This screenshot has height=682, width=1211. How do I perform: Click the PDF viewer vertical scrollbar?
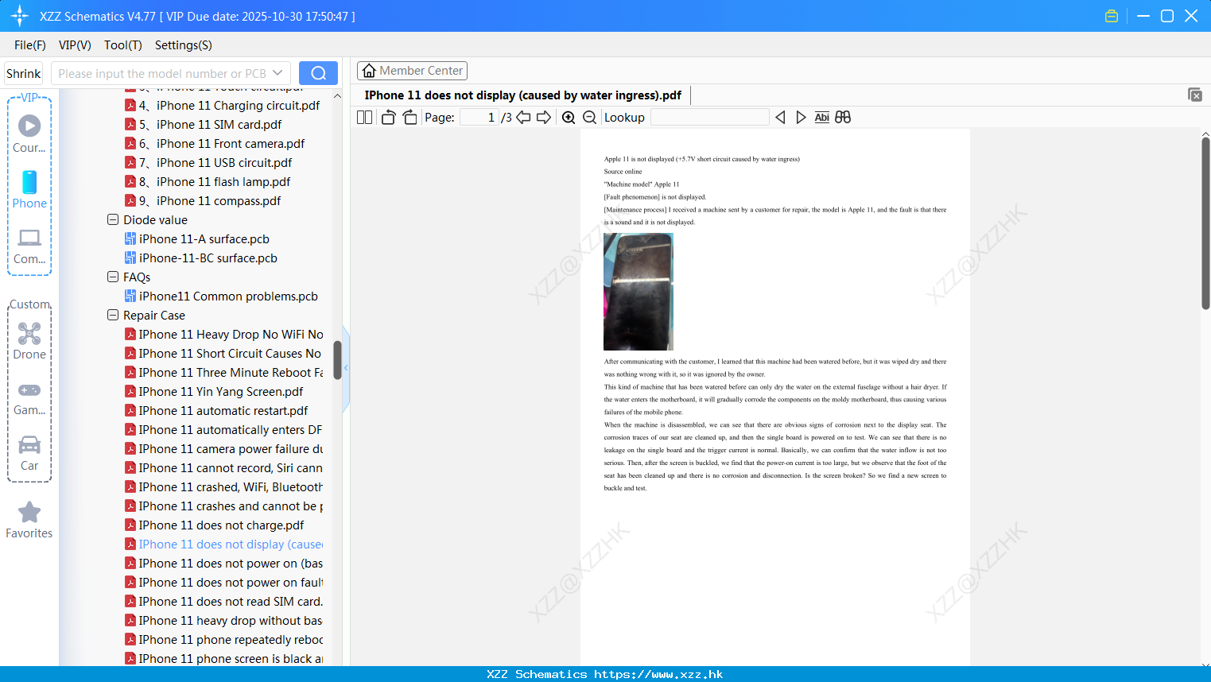[1205, 223]
